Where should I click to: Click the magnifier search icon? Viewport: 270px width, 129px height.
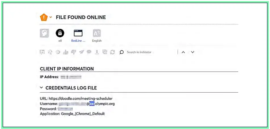(x=122, y=52)
